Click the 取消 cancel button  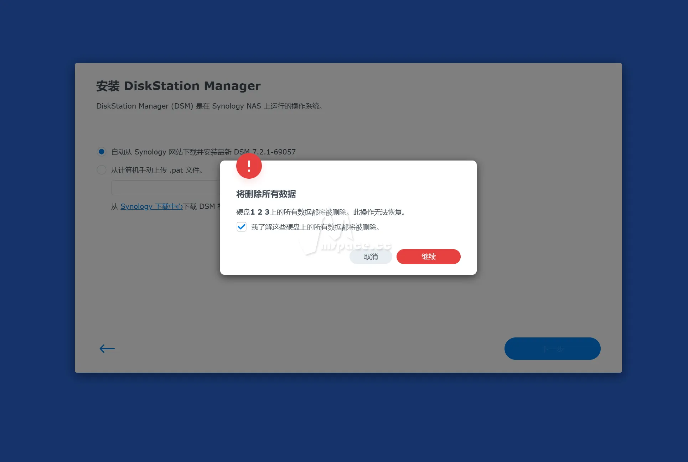371,257
